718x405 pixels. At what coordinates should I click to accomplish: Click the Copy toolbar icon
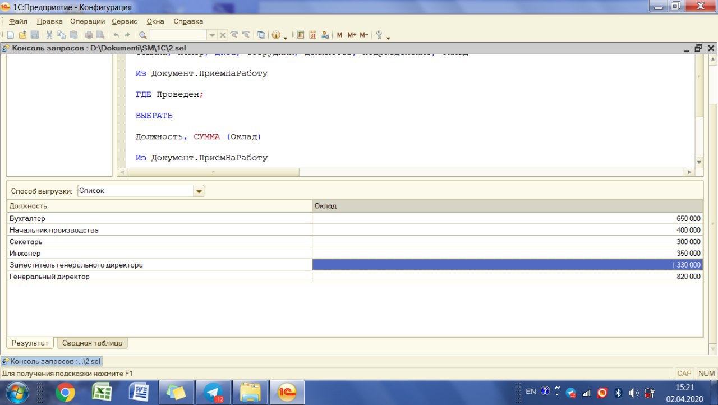[x=61, y=35]
